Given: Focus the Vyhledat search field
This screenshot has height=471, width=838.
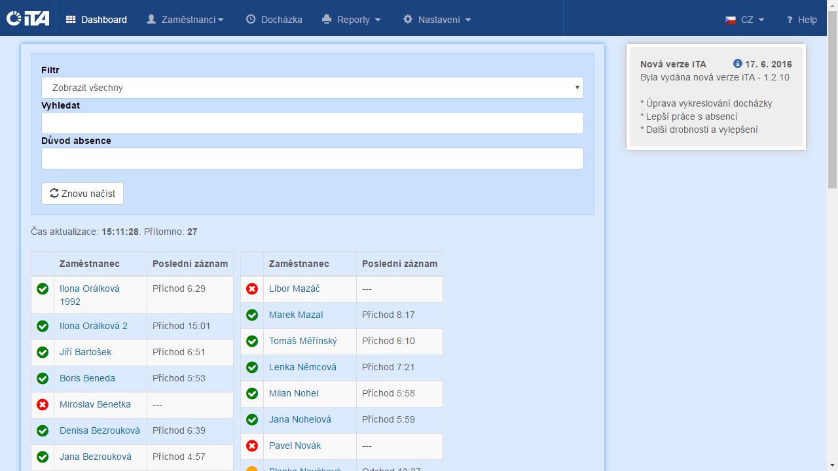Looking at the screenshot, I should (312, 123).
